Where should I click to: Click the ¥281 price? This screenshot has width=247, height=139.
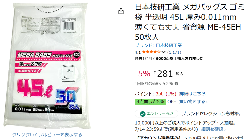tap(163, 74)
